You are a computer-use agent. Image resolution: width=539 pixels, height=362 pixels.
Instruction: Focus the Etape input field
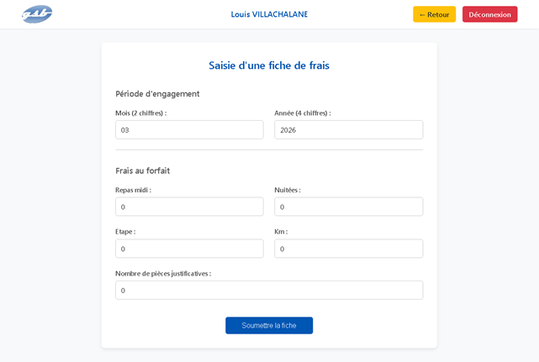(189, 249)
